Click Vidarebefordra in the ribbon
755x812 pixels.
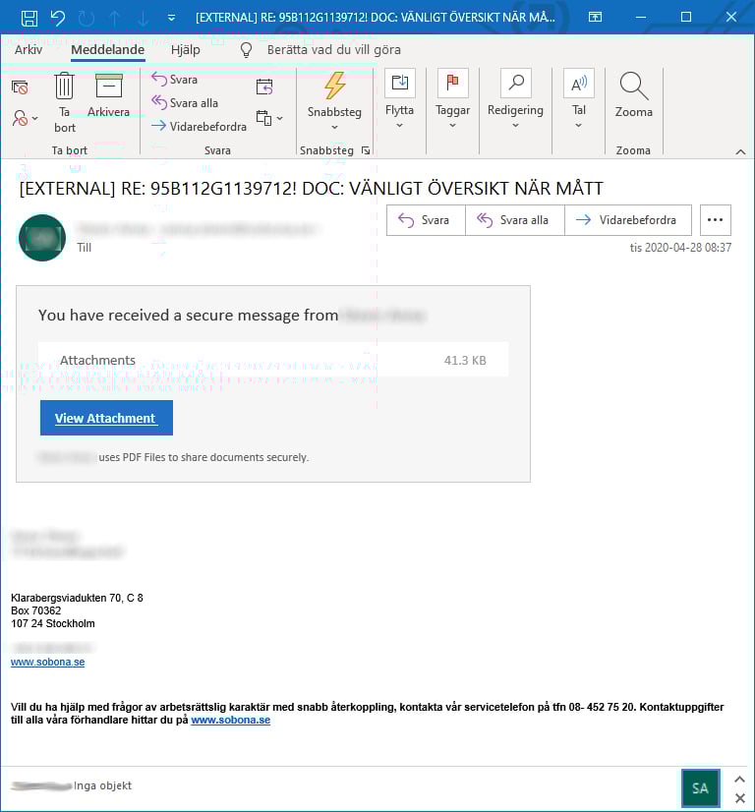coord(198,126)
